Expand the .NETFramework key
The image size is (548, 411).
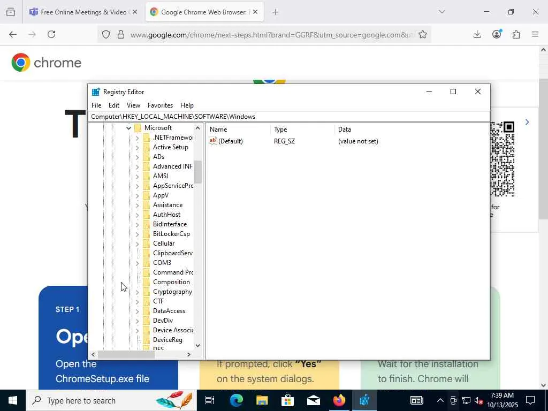click(x=137, y=138)
